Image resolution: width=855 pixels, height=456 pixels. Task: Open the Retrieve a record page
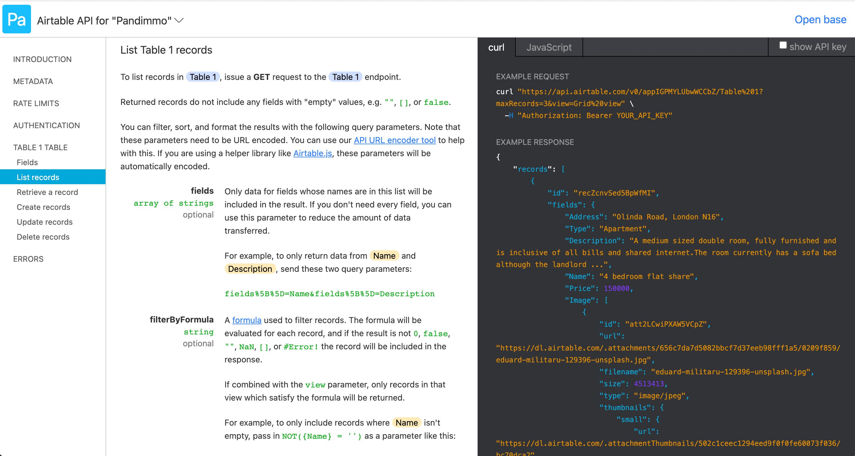click(47, 192)
